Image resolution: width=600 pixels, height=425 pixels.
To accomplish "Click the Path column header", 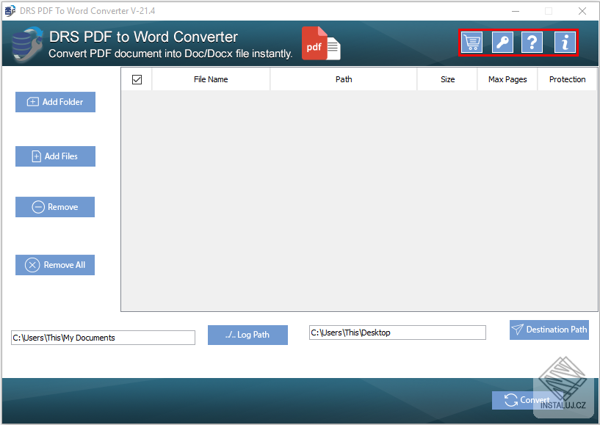I will pos(344,79).
